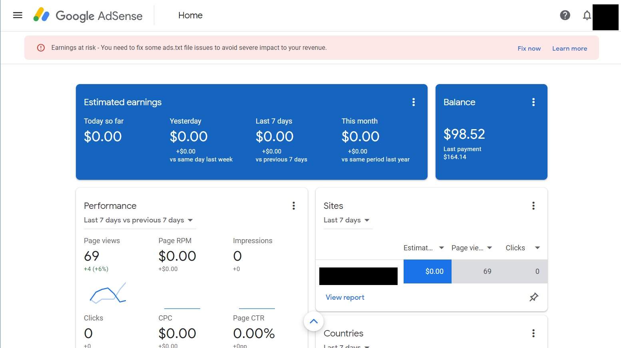Open View report link in Sites card

pos(345,297)
